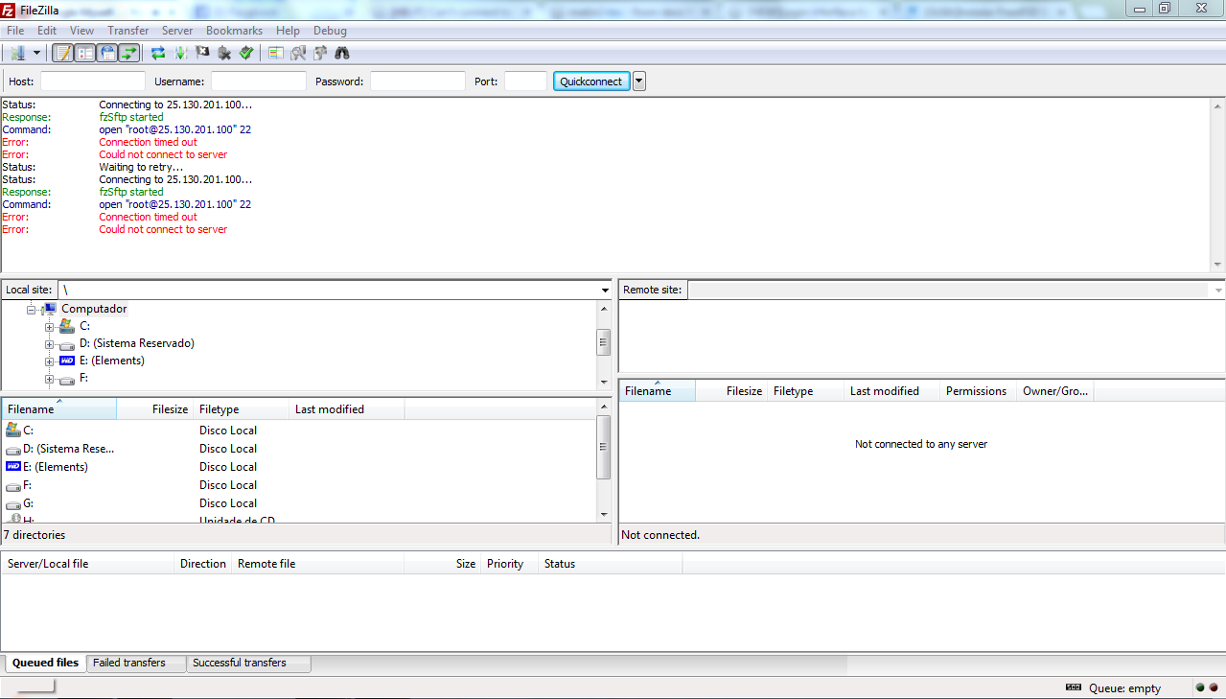The height and width of the screenshot is (699, 1226).
Task: Click C: drive icon in tree
Action: pyautogui.click(x=67, y=326)
